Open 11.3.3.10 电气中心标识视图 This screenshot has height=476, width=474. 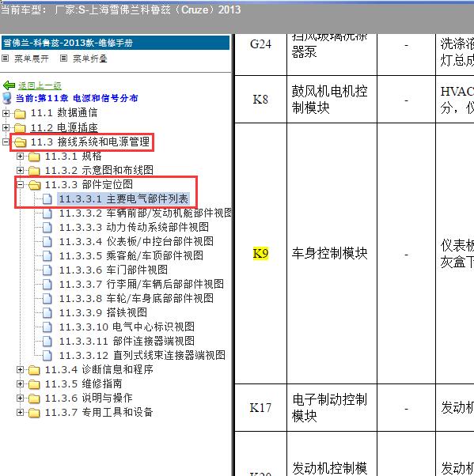point(127,327)
